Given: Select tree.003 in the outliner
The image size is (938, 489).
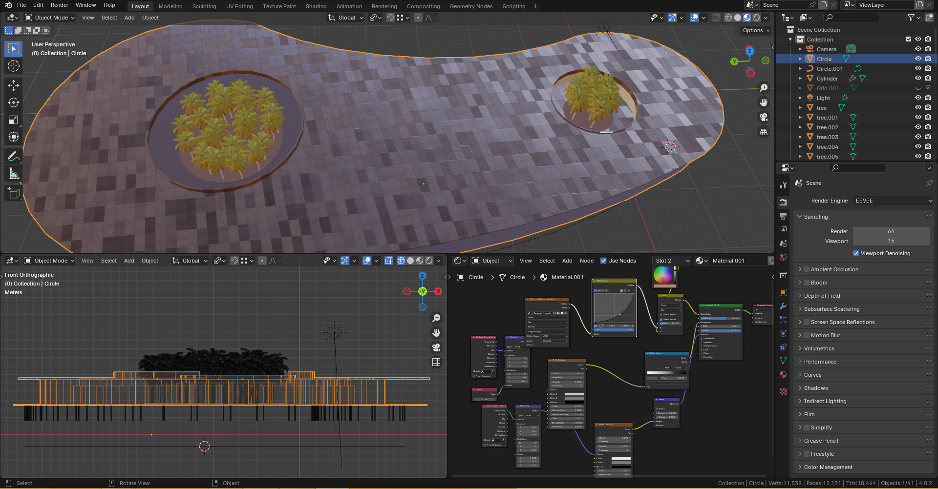Looking at the screenshot, I should [827, 137].
